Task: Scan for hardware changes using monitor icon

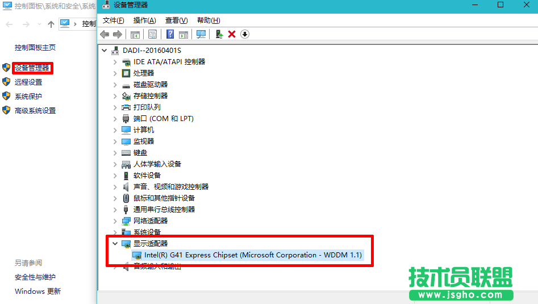Action: [x=201, y=34]
